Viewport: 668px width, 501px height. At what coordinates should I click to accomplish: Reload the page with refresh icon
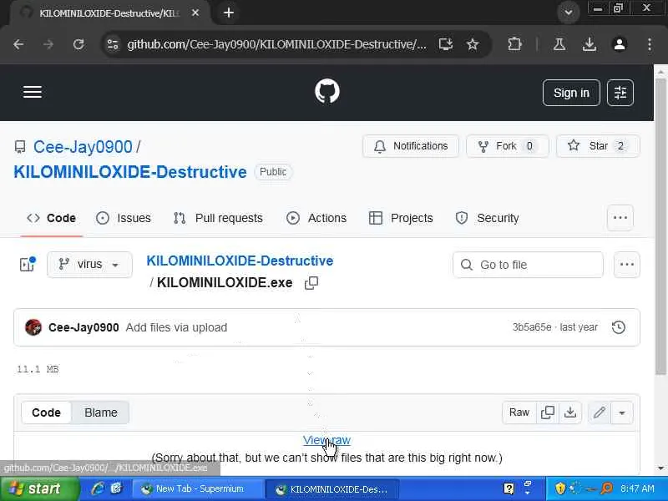[x=78, y=44]
